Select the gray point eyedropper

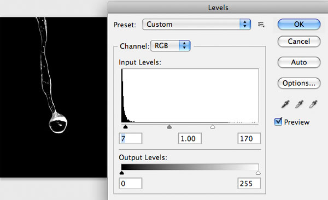click(299, 104)
